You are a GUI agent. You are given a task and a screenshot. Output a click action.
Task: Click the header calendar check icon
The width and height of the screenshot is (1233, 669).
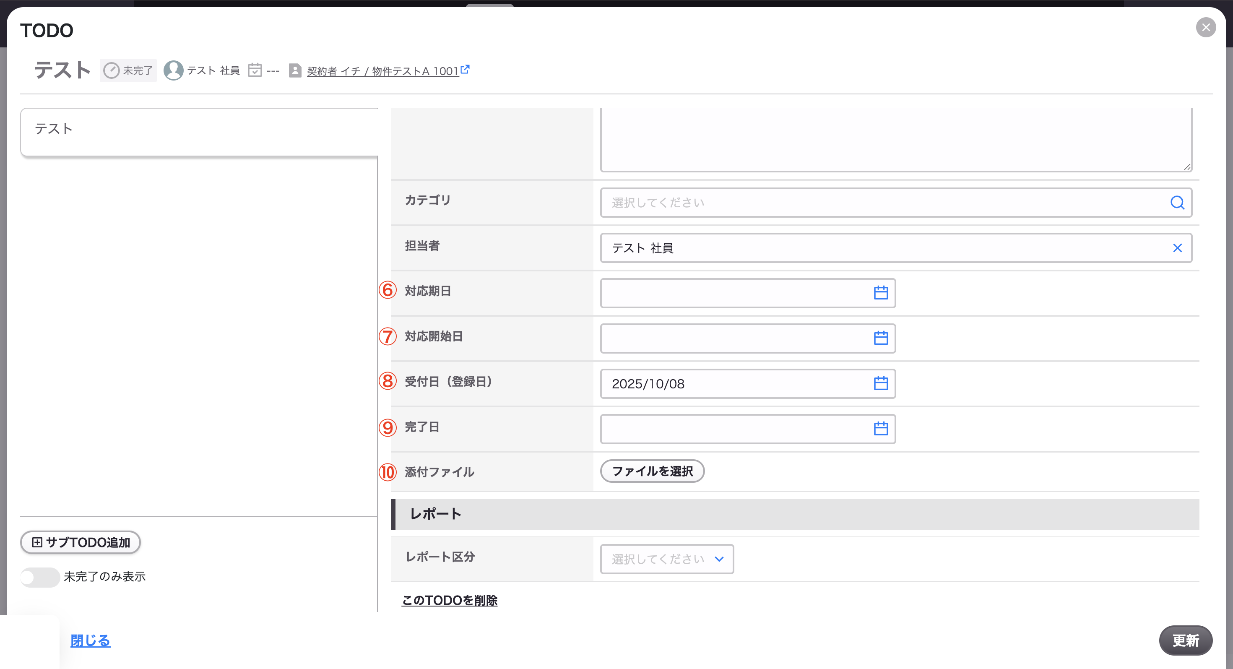(x=255, y=70)
